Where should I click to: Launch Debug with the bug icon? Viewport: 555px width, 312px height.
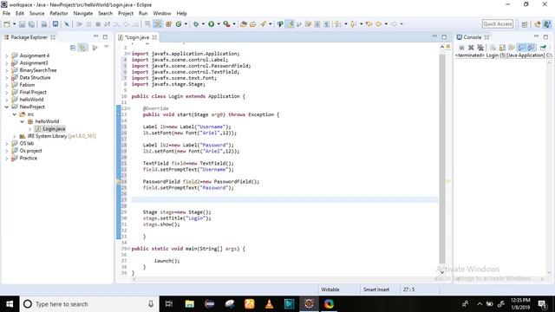196,24
